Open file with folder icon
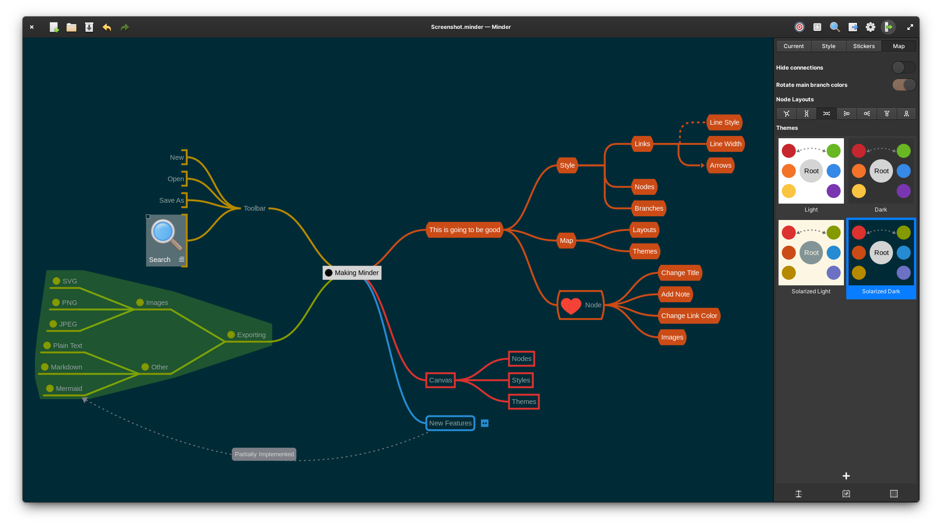942x531 pixels. pyautogui.click(x=71, y=27)
